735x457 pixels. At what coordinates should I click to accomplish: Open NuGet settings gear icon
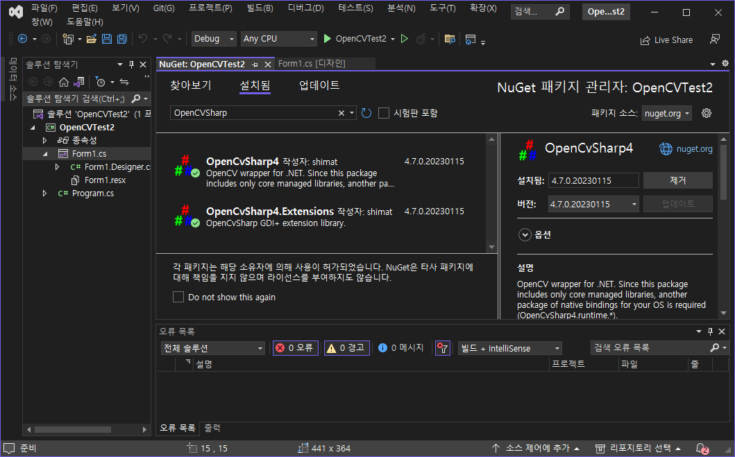click(x=707, y=113)
